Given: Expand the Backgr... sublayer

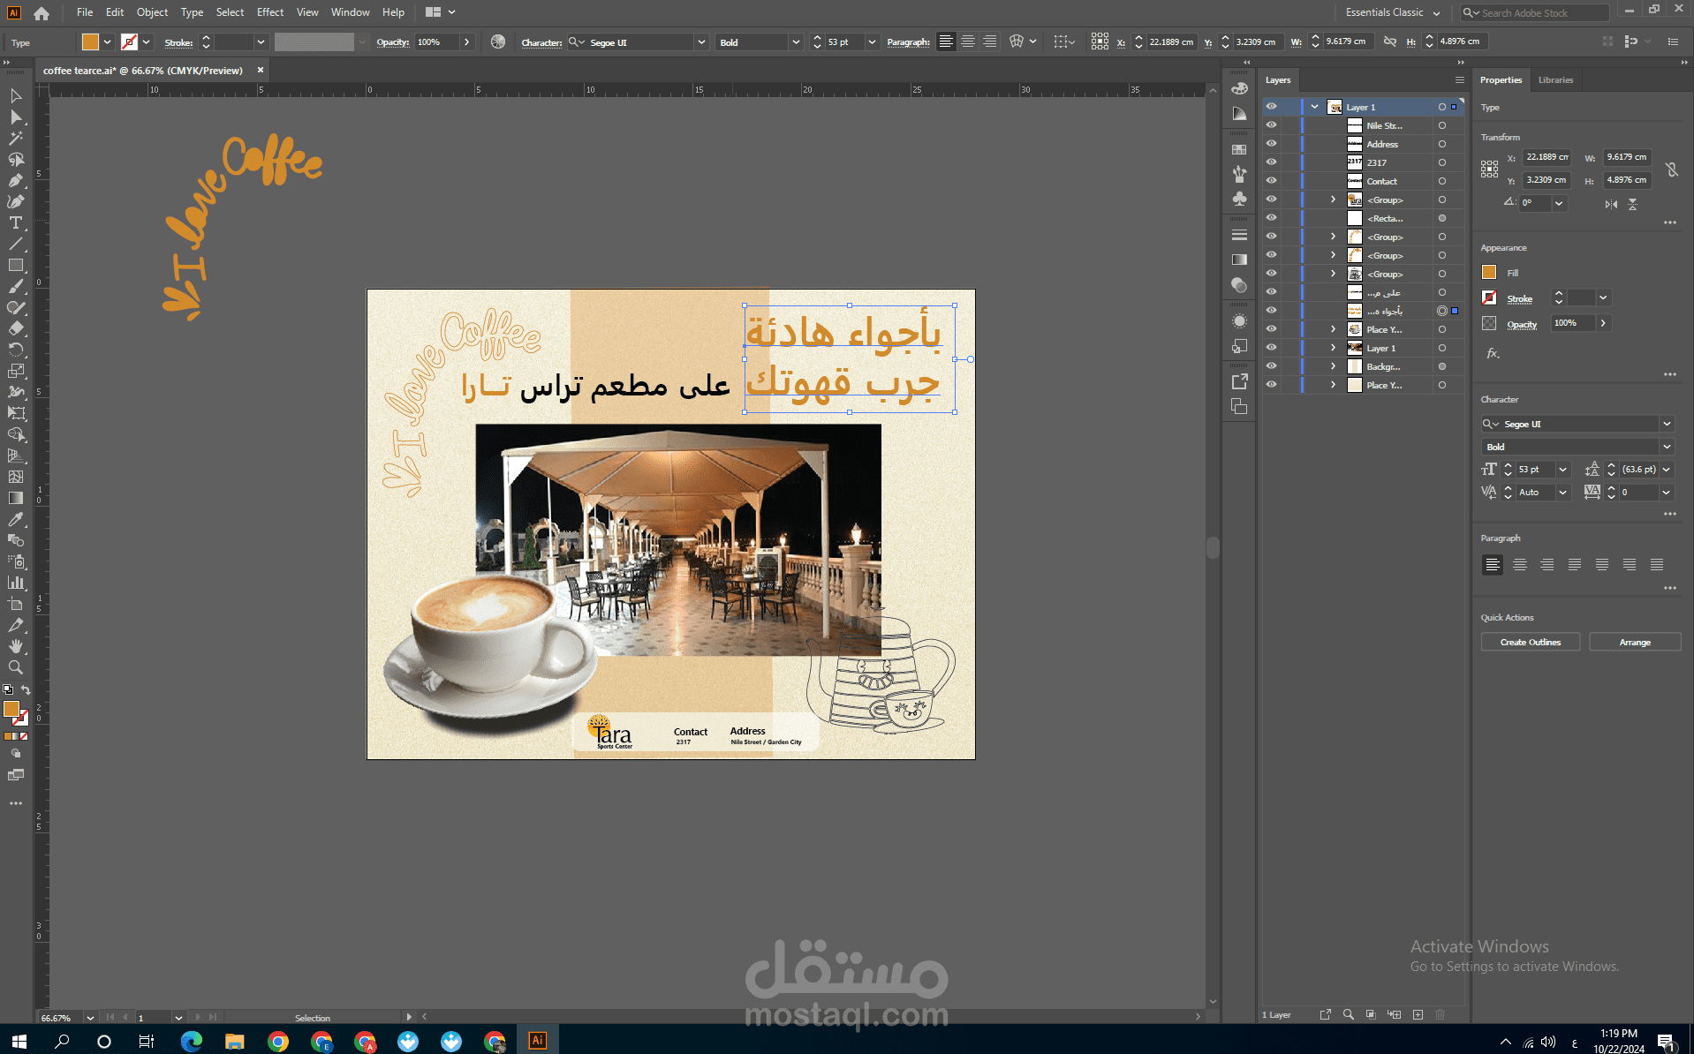Looking at the screenshot, I should click(1334, 366).
